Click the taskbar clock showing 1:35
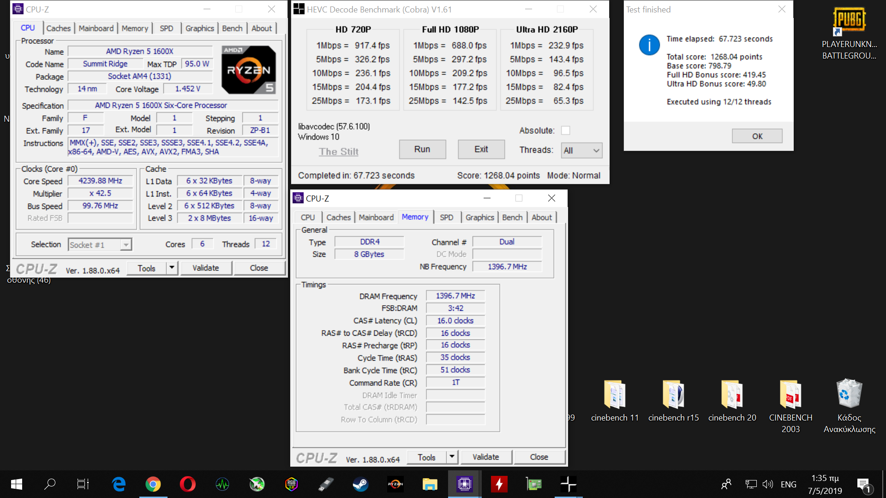Viewport: 886px width, 498px height. pos(825,484)
